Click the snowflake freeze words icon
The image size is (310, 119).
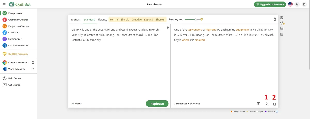coord(168,27)
